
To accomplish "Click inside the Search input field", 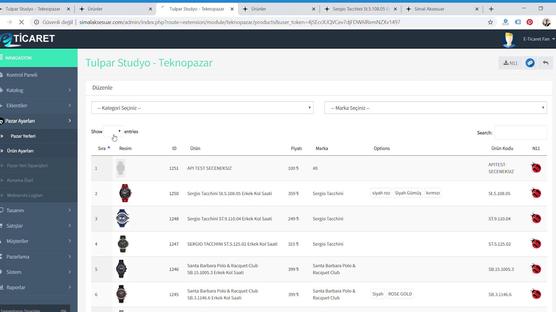I will (x=520, y=133).
